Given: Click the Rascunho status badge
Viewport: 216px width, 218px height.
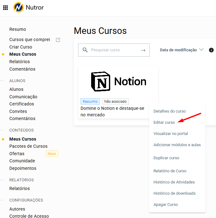Looking at the screenshot, I should pyautogui.click(x=90, y=101).
